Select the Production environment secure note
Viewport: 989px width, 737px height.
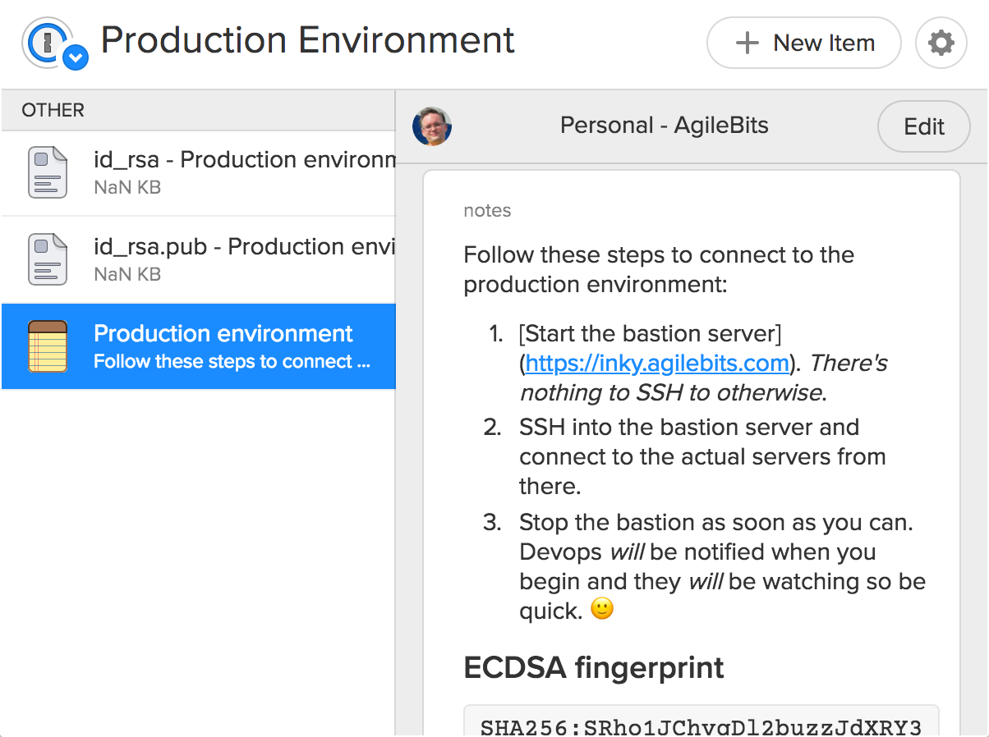coord(199,346)
